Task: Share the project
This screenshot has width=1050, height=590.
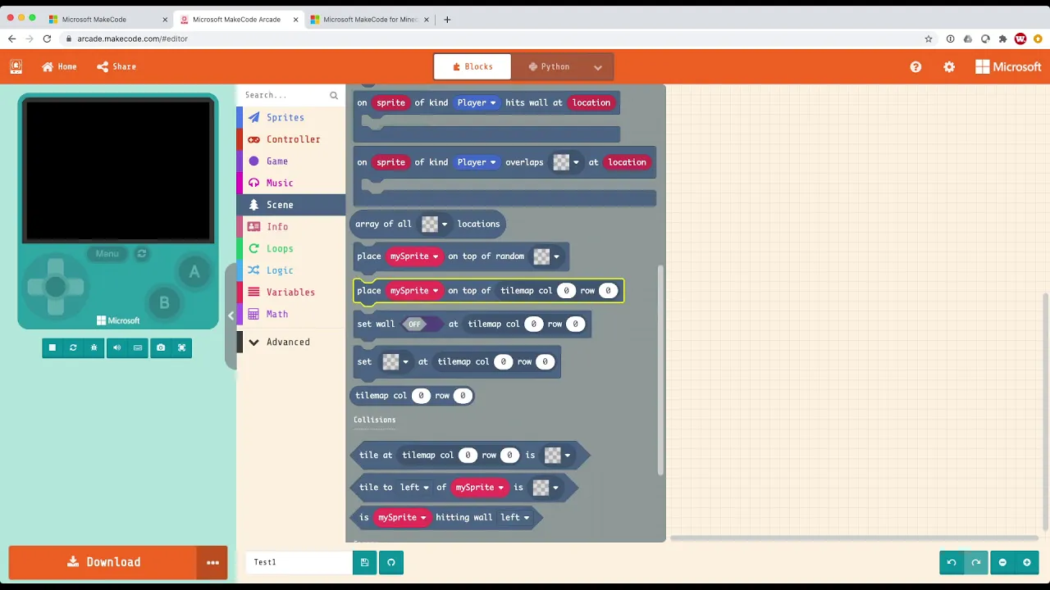Action: coord(116,67)
